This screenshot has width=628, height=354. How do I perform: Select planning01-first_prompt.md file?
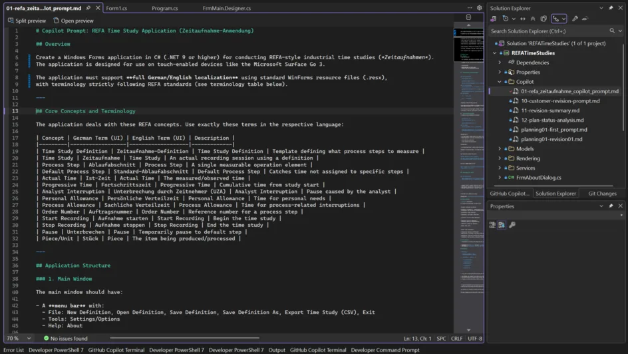click(553, 130)
